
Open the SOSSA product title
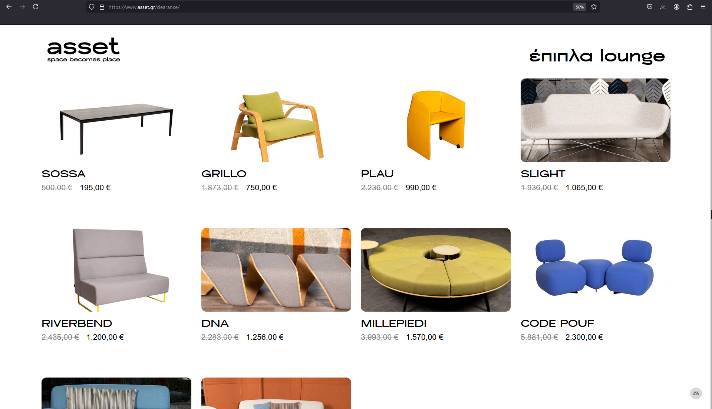tap(63, 174)
